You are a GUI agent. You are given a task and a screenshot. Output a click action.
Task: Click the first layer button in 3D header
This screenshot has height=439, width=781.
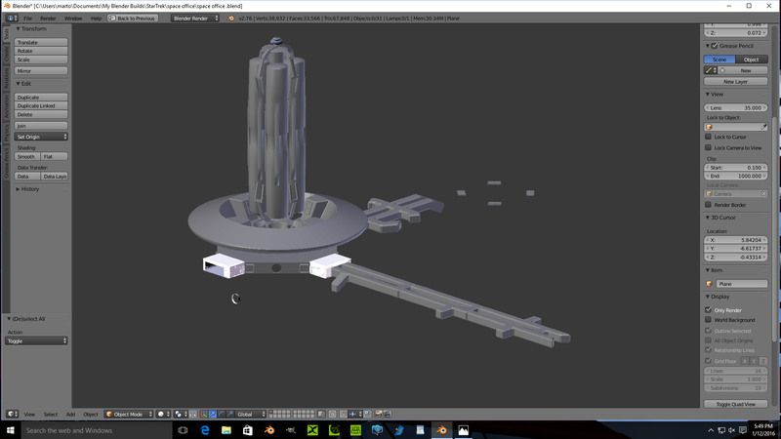(x=272, y=412)
